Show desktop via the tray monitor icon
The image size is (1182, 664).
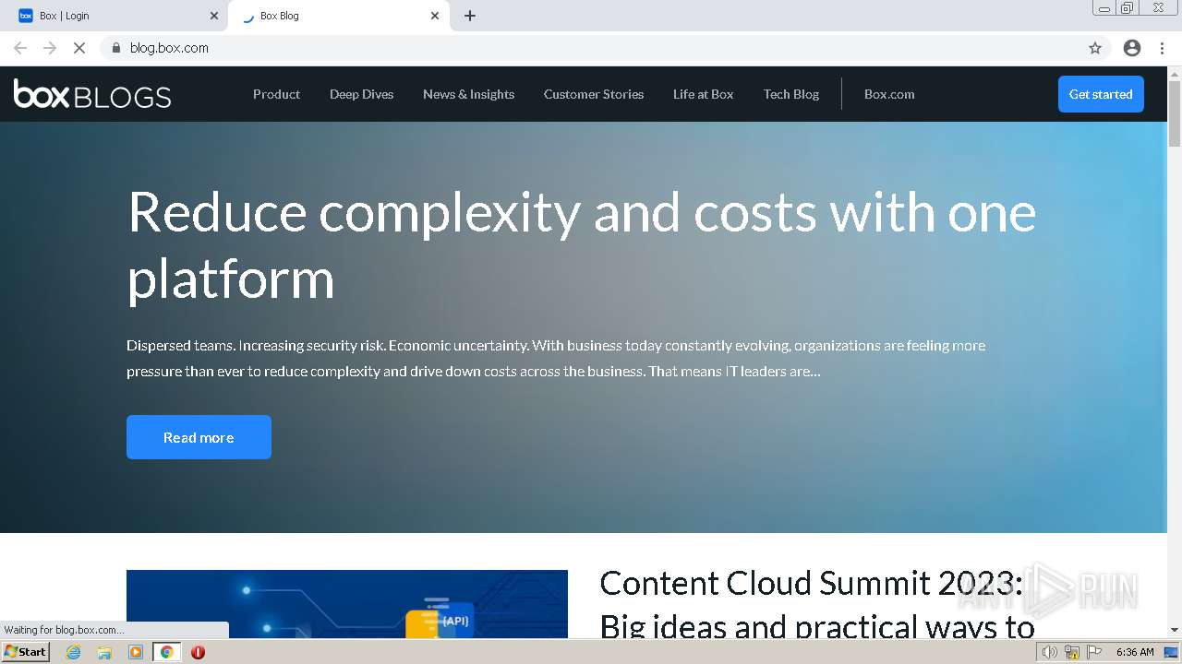point(1171,652)
